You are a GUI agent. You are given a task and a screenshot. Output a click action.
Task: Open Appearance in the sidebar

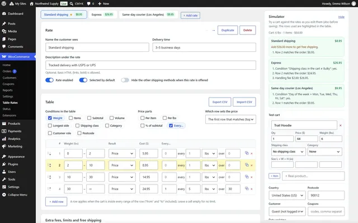pyautogui.click(x=16, y=157)
